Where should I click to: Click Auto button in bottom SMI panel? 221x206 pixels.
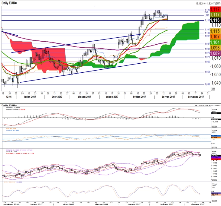point(214,201)
